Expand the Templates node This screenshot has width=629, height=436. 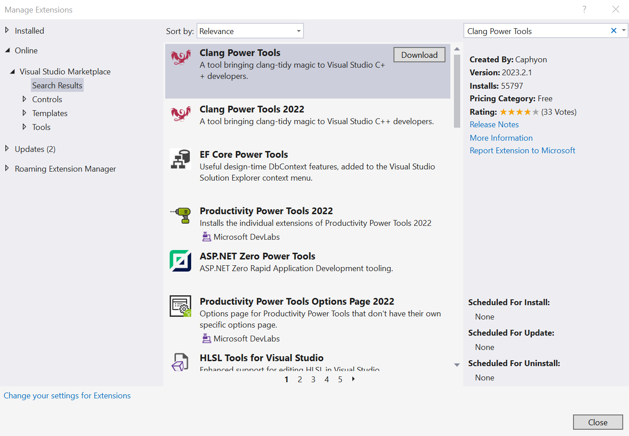click(24, 112)
